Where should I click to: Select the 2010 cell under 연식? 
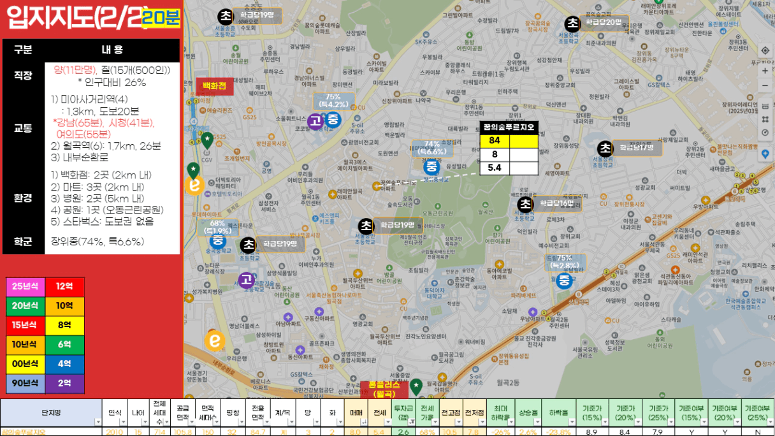coord(115,432)
